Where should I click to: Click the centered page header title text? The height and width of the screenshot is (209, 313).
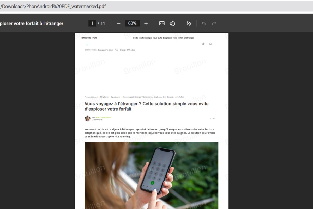(164, 38)
